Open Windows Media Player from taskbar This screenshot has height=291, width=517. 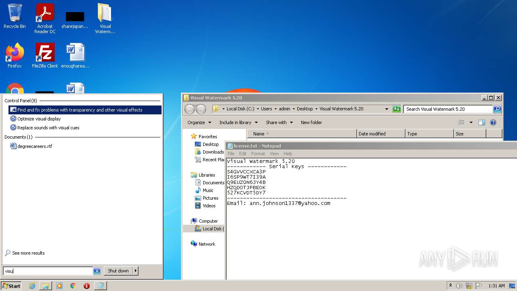pyautogui.click(x=59, y=286)
